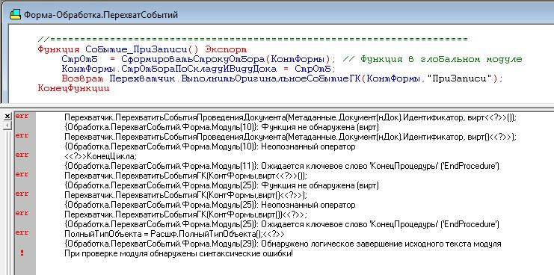Screen dimensions: 554x275
Task: Click the small pin button below the messages close x
Action: coord(7,126)
